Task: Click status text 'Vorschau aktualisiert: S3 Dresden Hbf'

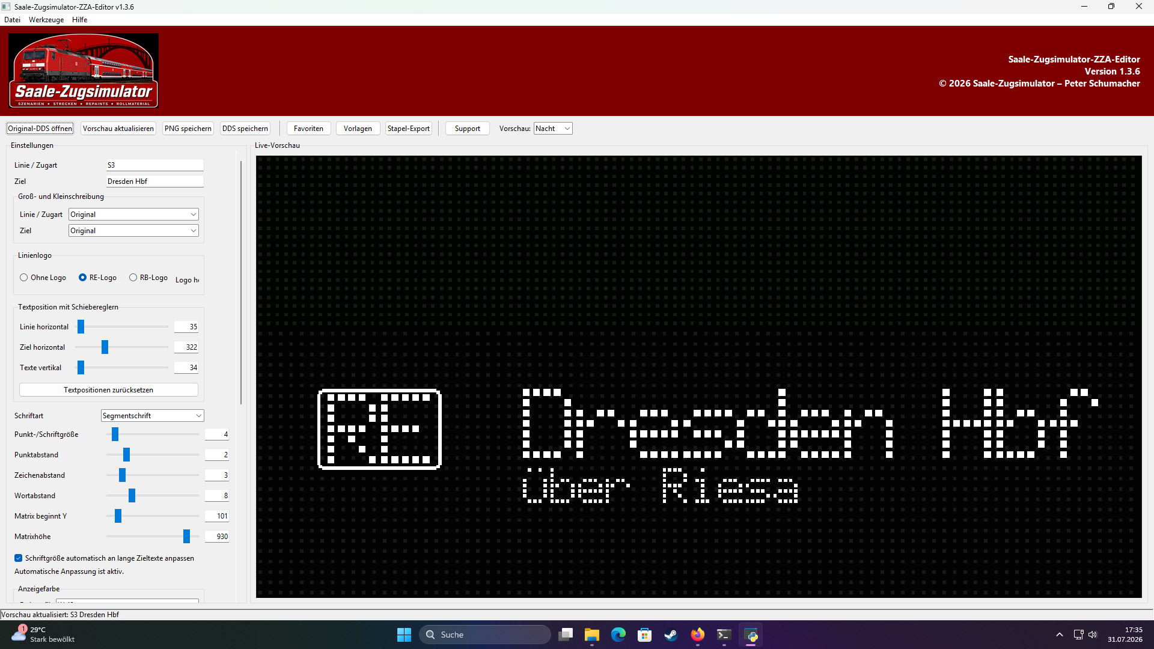Action: (x=60, y=615)
